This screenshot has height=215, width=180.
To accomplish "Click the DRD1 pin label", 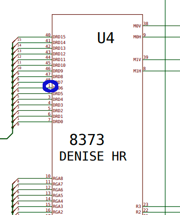I will pos(58,116).
